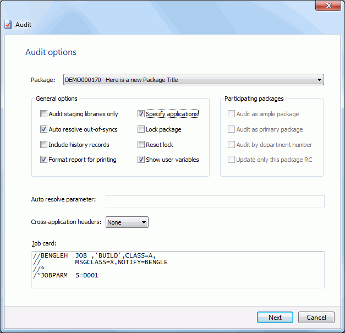The image size is (345, 333).
Task: Proceed with the Next button
Action: pyautogui.click(x=275, y=318)
